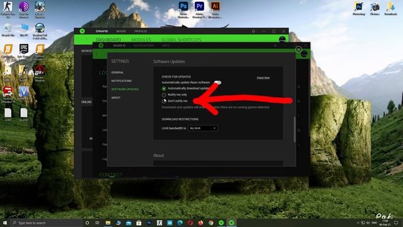Open Google Chrome from taskbar
Screen dimensions: 403x227
211,223
